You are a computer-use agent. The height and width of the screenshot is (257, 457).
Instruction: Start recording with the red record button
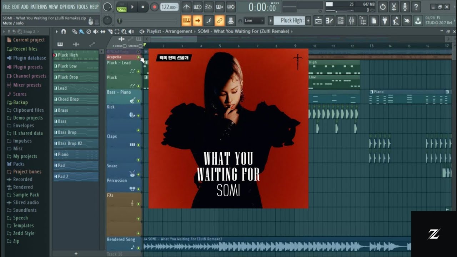(154, 7)
